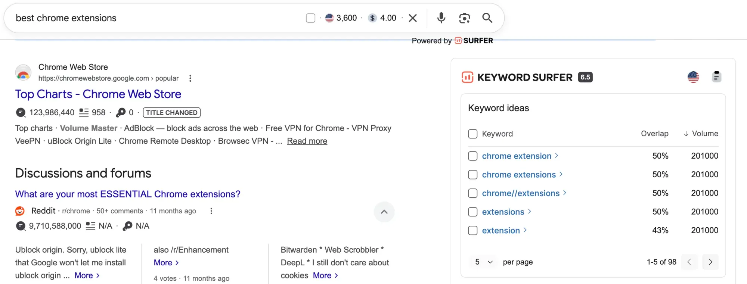Click 'r/chrome' subreddit label
Image resolution: width=747 pixels, height=284 pixels.
76,211
